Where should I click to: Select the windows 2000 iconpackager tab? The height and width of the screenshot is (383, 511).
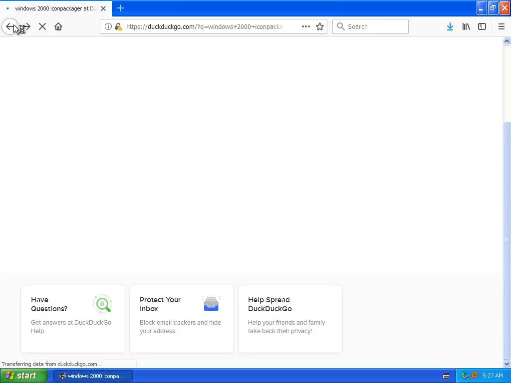[56, 8]
